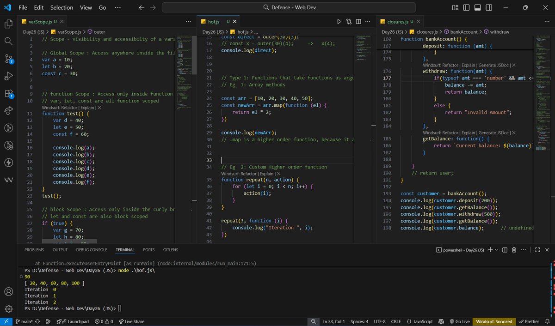Open the JavaScript language mode selector
The image size is (555, 326).
coord(420,321)
